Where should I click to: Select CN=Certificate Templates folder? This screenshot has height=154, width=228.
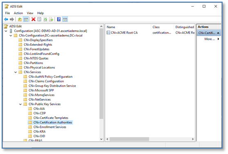pos(51,118)
